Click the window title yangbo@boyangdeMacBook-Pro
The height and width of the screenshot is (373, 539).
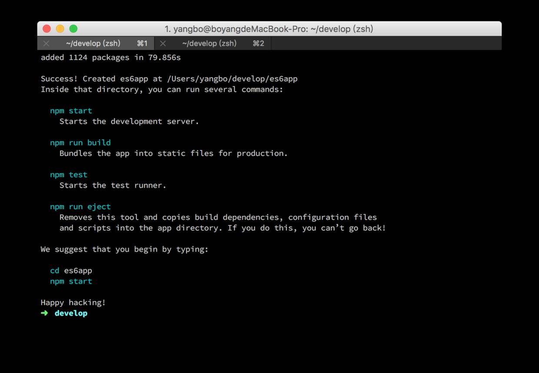point(269,29)
